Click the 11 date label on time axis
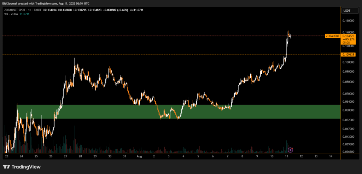Image resolution: width=362 pixels, height=174 pixels. click(286, 156)
